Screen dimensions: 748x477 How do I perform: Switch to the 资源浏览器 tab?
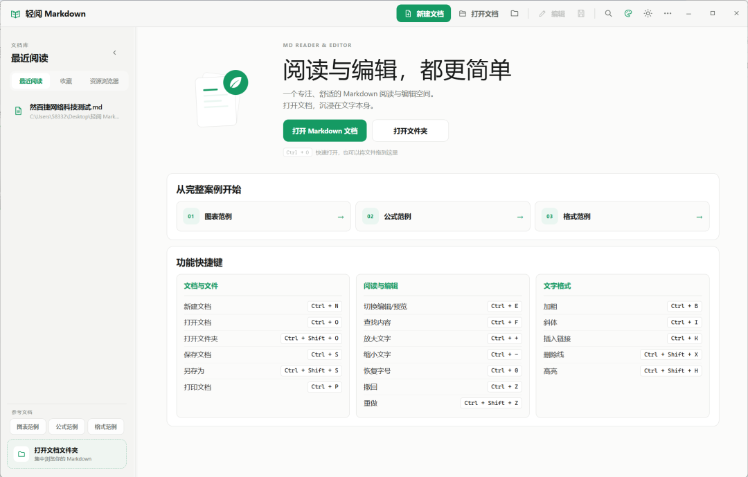104,81
